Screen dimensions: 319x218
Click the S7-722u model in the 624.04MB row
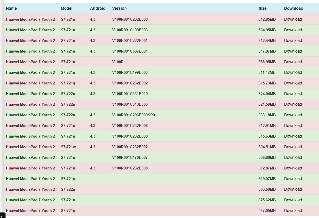[x=68, y=94]
